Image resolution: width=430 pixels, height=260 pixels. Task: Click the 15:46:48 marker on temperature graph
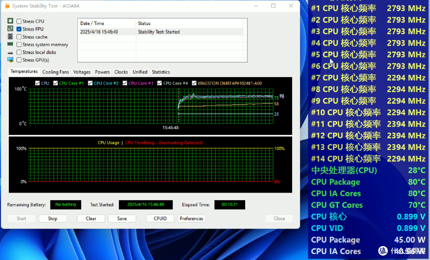[170, 128]
